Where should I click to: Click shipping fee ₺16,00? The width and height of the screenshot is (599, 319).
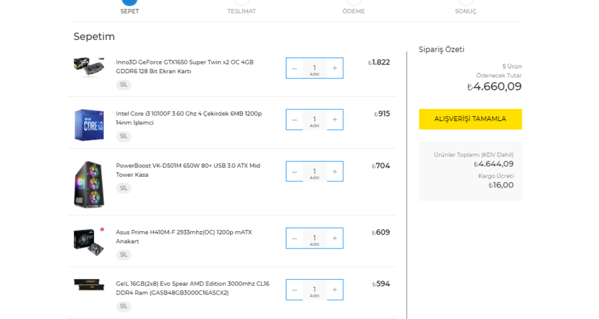(500, 185)
